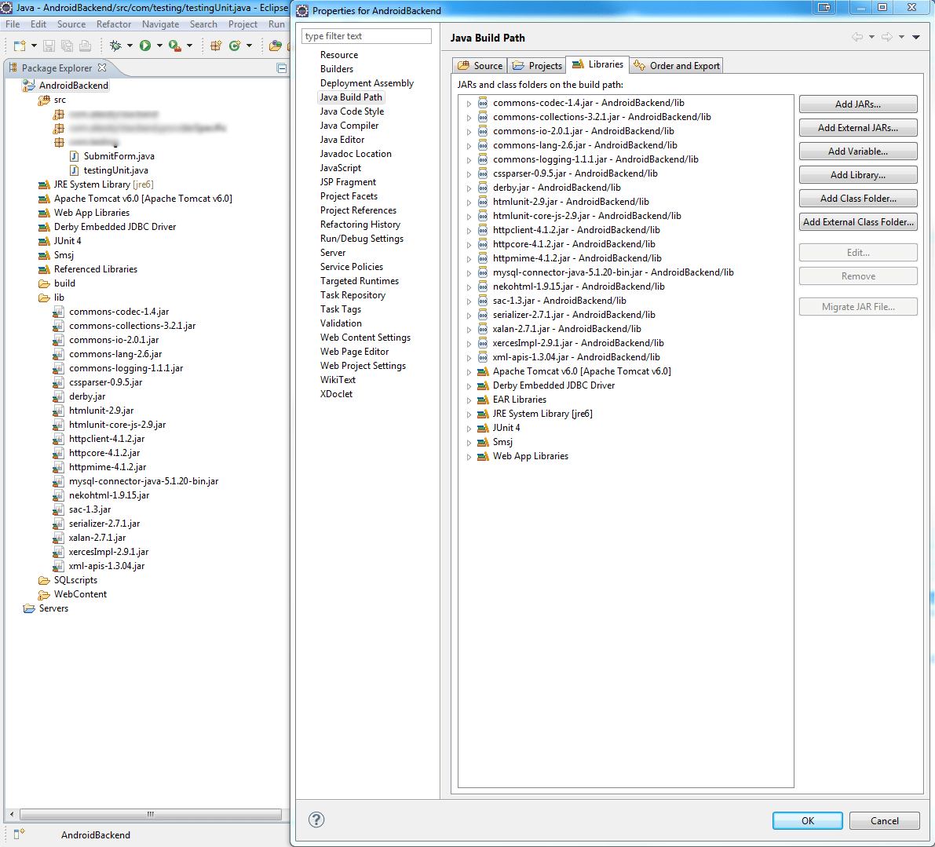
Task: Expand the JUnit 4 build path entry
Action: click(469, 429)
